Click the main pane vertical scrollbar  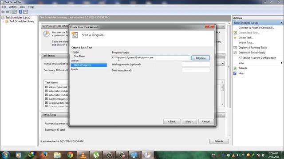[229, 67]
